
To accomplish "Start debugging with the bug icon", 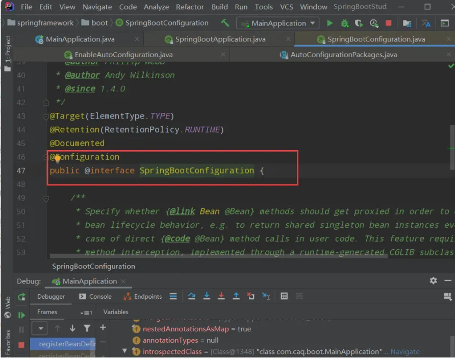I will [344, 23].
